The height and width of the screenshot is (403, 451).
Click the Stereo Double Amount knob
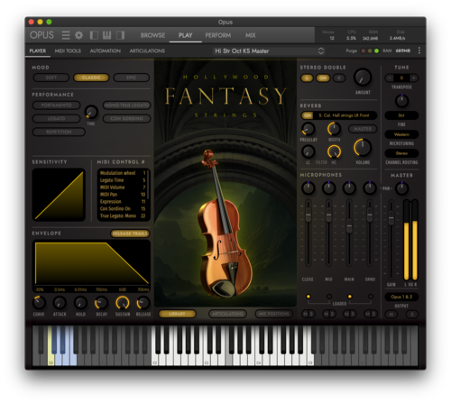pos(363,78)
